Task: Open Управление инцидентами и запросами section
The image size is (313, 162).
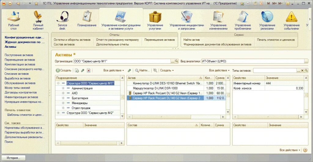Action: pyautogui.click(x=187, y=21)
